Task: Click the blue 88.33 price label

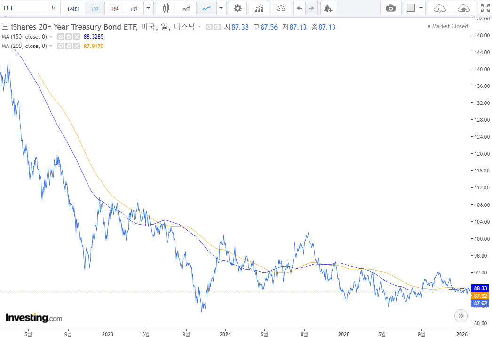Action: tap(480, 288)
